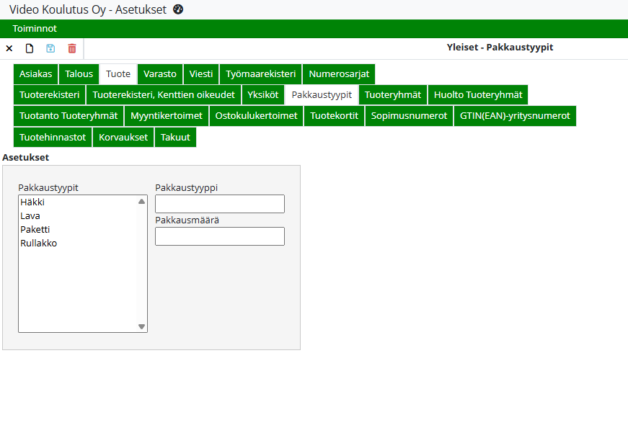Open the Takuut sub-tab
628x433 pixels.
pyautogui.click(x=175, y=137)
